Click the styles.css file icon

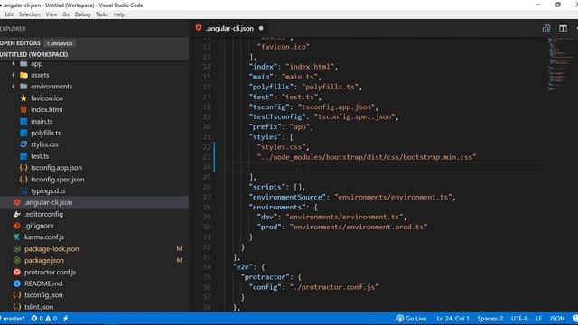(x=23, y=144)
